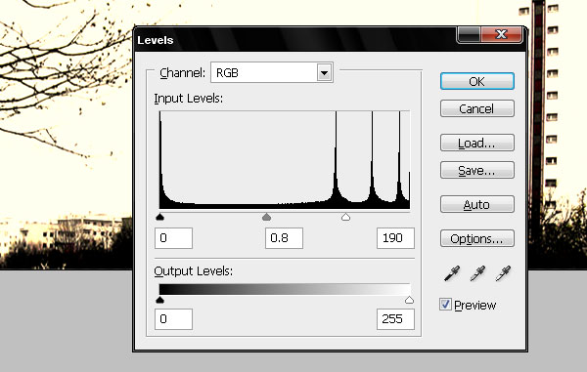This screenshot has width=587, height=372.
Task: Click the RGB channel combo box
Action: (272, 72)
